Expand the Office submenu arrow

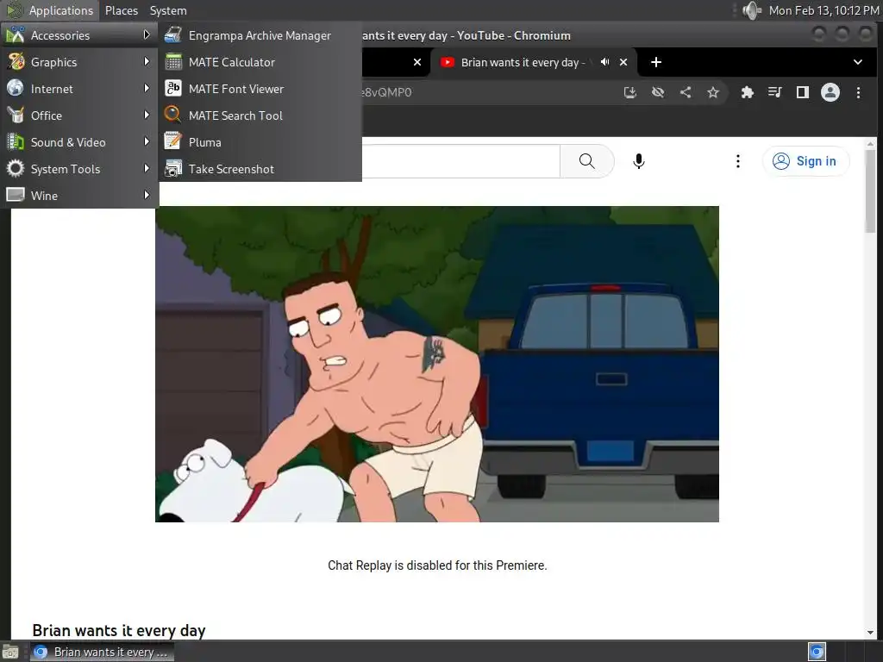click(147, 115)
